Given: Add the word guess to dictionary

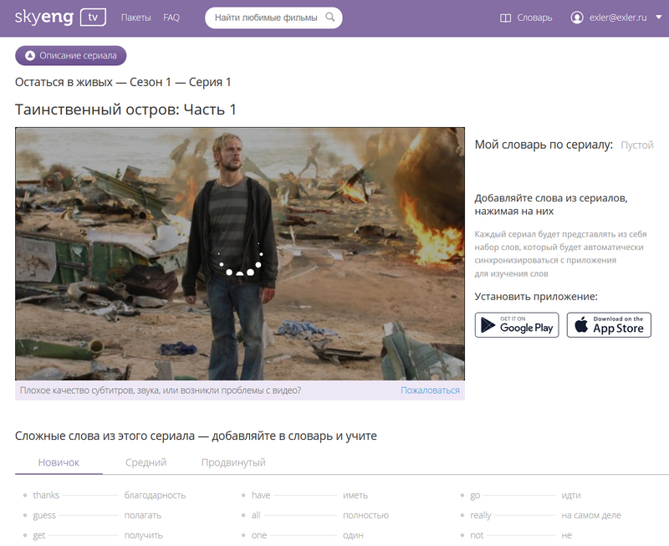Looking at the screenshot, I should [x=44, y=515].
